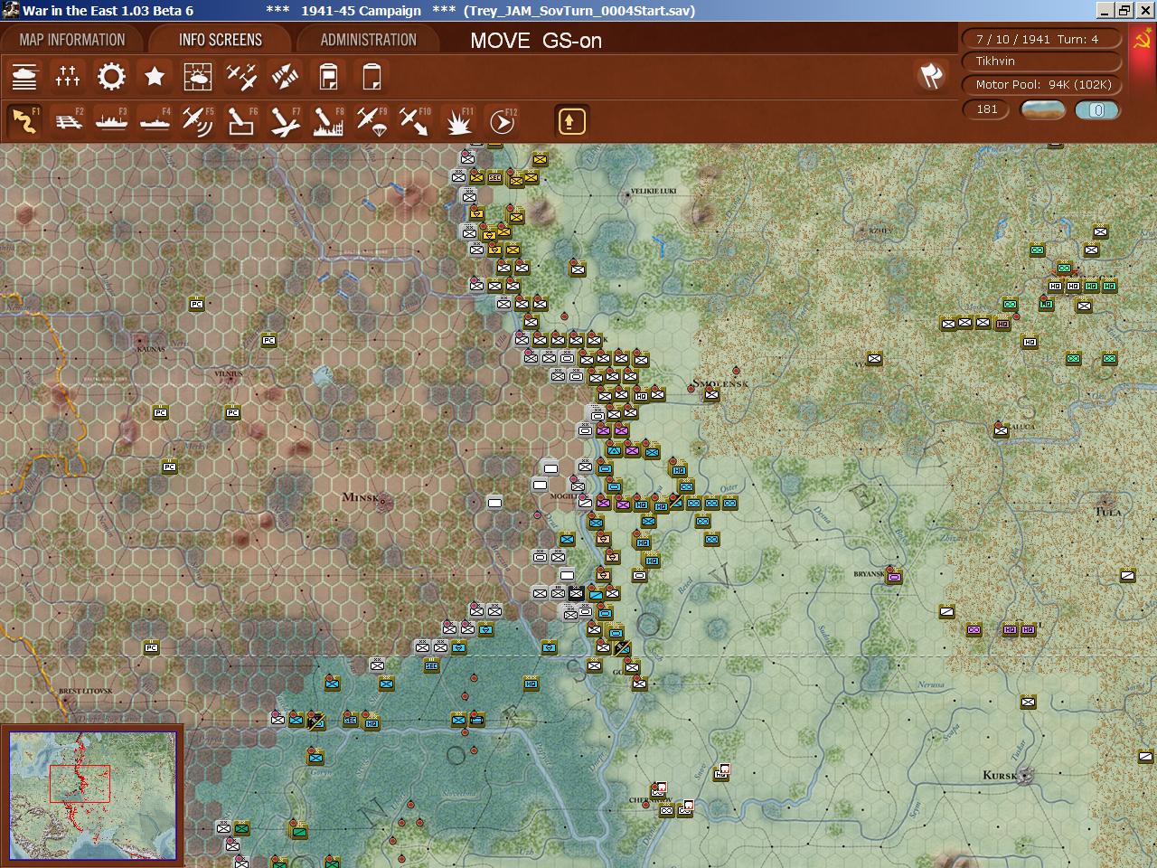Click the explosion icon (F11)
This screenshot has width=1157, height=868.
pos(458,121)
